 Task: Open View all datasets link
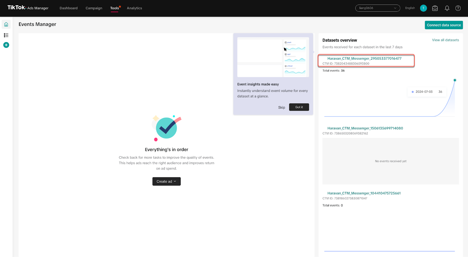pyautogui.click(x=445, y=40)
